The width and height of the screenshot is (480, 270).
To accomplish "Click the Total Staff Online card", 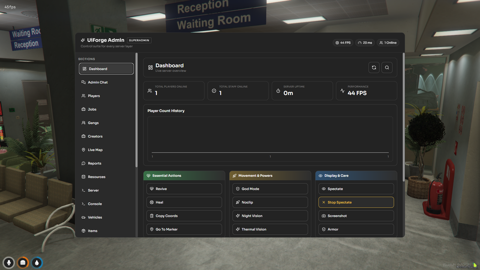I will 238,91.
